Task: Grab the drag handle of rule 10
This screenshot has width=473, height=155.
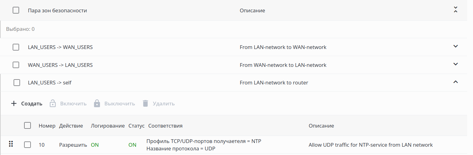Action: pos(11,144)
